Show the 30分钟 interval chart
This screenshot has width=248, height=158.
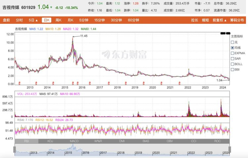116,20
